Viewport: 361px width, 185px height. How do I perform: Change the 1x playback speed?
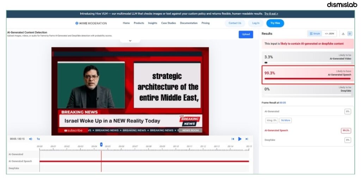tap(38, 139)
